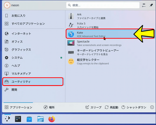Switch to the アプリケーション tab
Viewport: 156px width, 125px height.
18,107
